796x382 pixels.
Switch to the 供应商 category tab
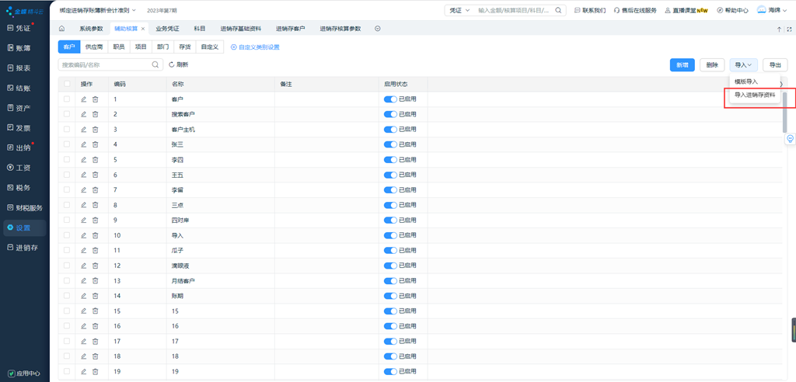(94, 47)
